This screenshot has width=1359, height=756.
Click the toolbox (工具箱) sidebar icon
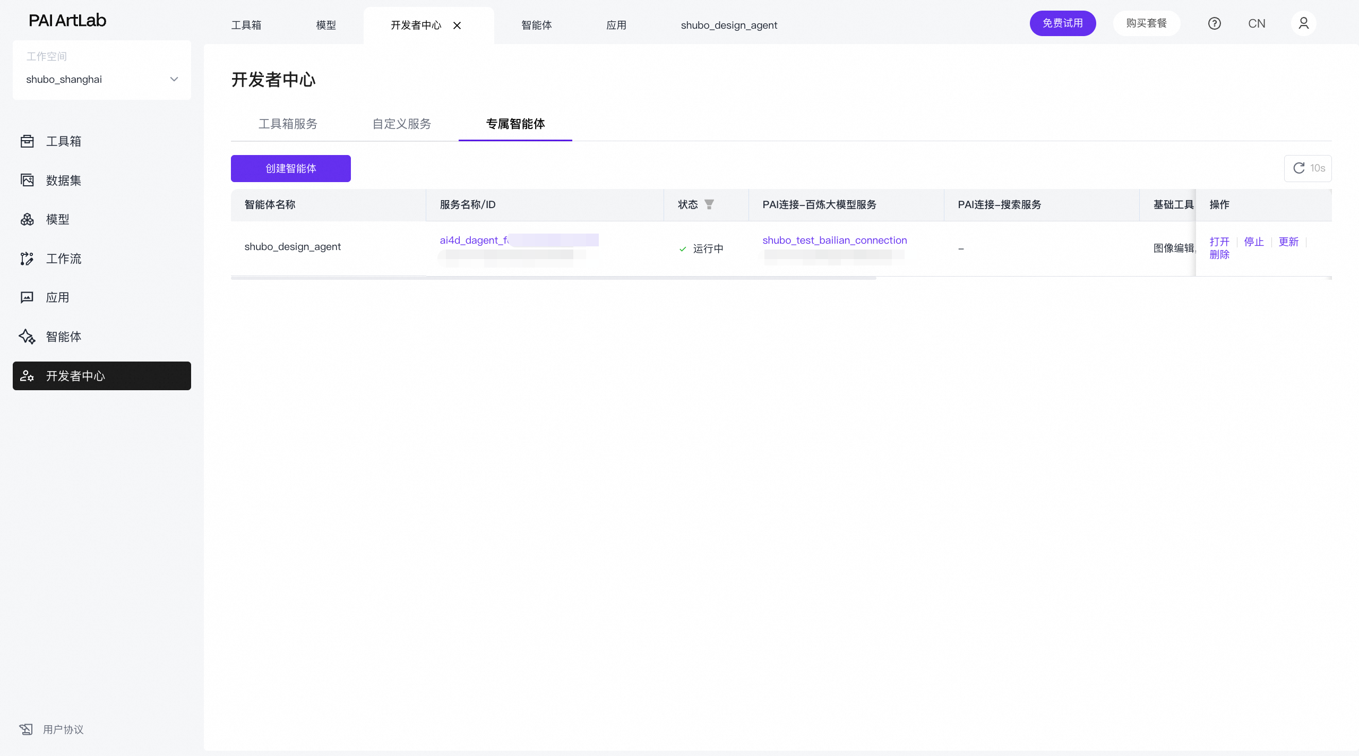coord(27,141)
